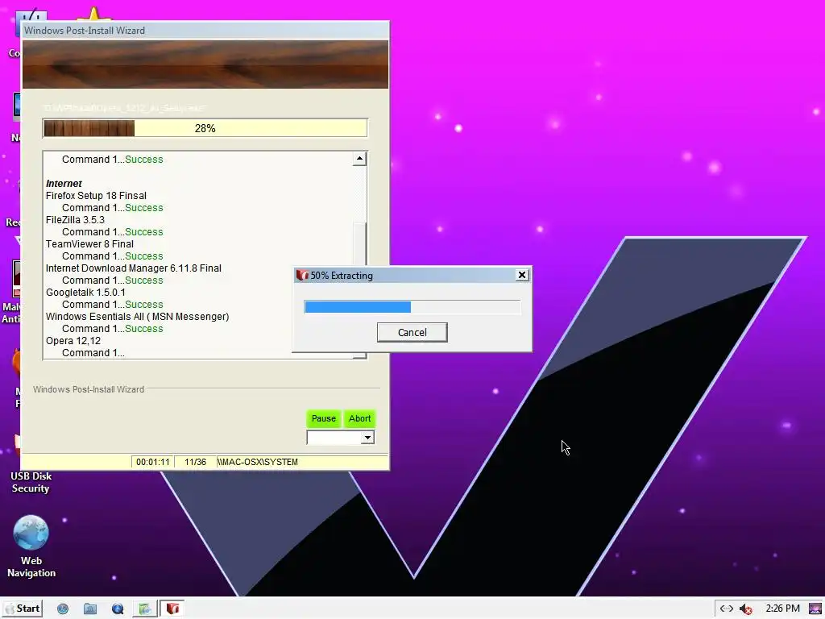Click Success under Windows Esentials All
The width and height of the screenshot is (825, 619).
tap(144, 329)
